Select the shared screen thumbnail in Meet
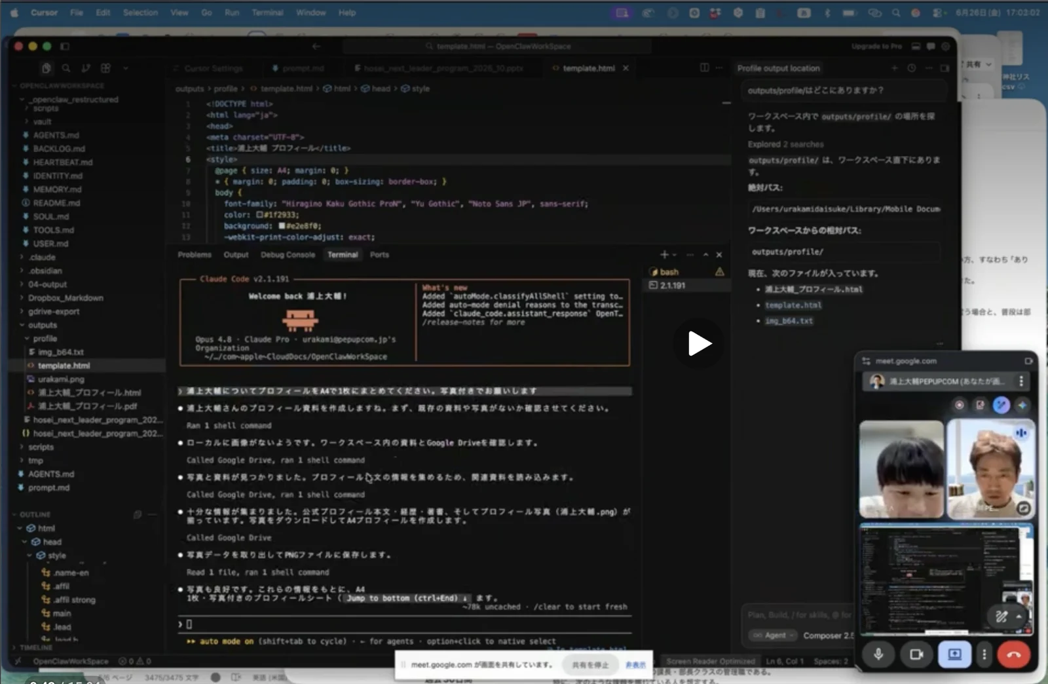This screenshot has width=1048, height=684. pos(946,580)
